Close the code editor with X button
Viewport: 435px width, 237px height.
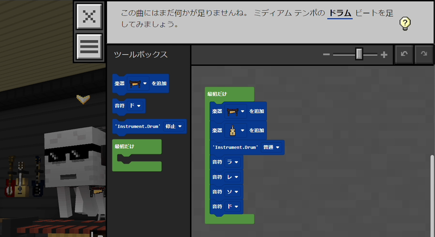[x=89, y=16]
